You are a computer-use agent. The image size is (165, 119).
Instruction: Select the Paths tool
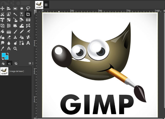(22, 43)
